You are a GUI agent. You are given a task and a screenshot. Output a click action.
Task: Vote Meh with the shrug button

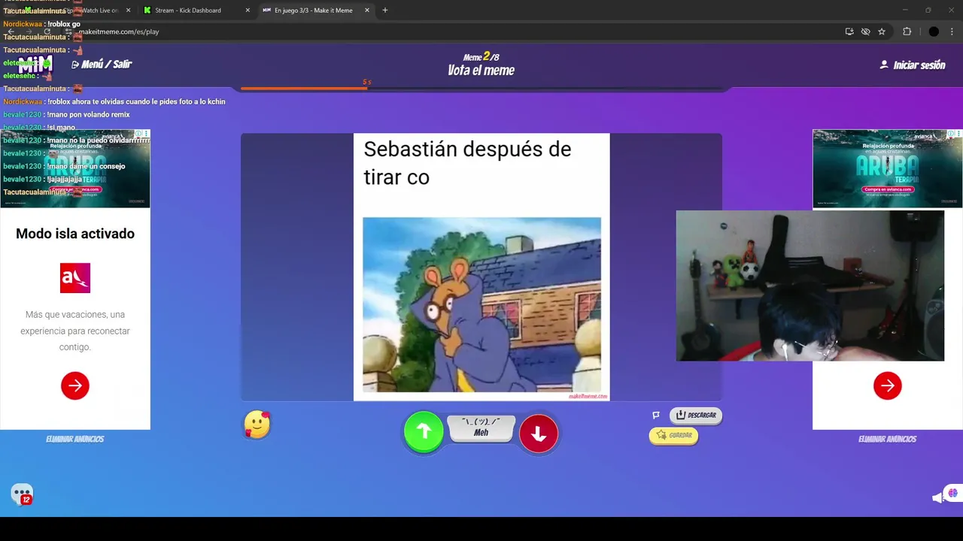[481, 428]
